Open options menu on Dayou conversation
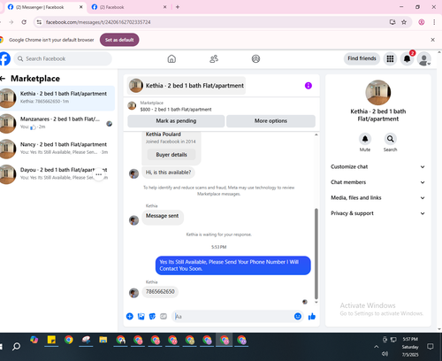The width and height of the screenshot is (442, 361). (x=99, y=174)
